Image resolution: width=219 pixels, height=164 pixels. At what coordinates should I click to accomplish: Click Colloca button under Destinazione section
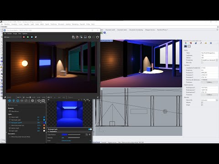coord(209,95)
